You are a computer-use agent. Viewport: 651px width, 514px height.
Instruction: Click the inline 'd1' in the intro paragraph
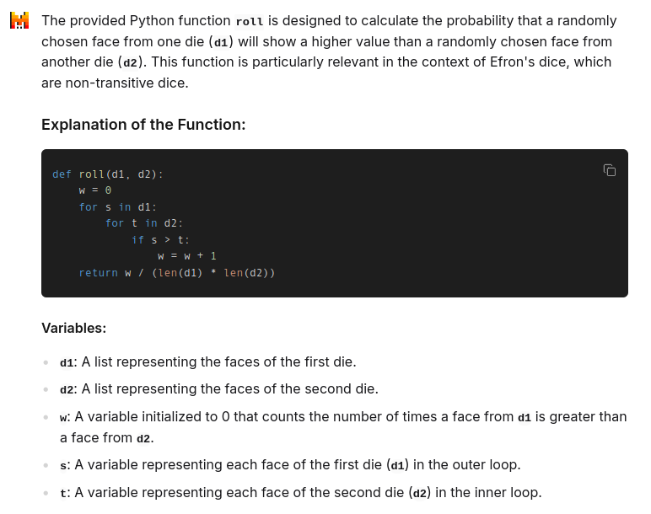click(x=221, y=42)
